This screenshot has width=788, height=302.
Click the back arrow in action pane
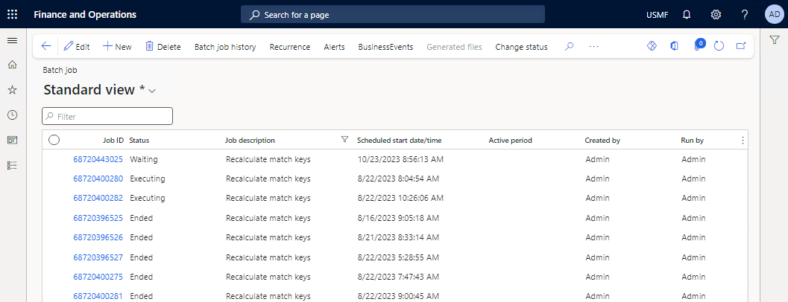45,46
